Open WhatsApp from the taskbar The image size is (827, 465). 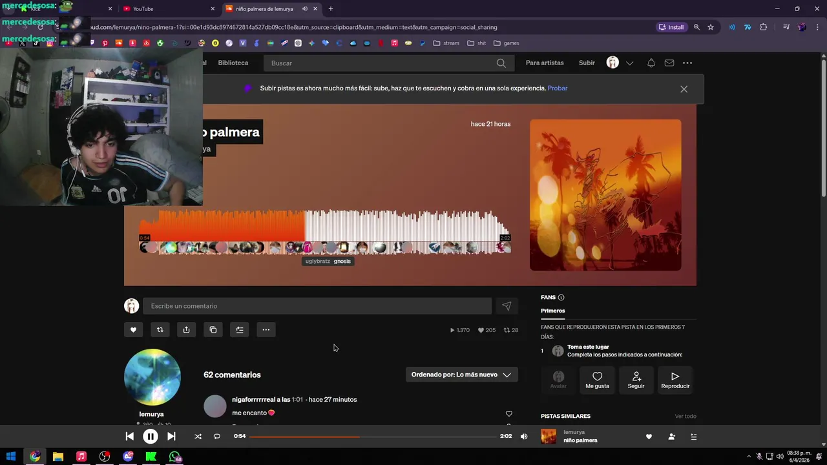[x=174, y=457]
